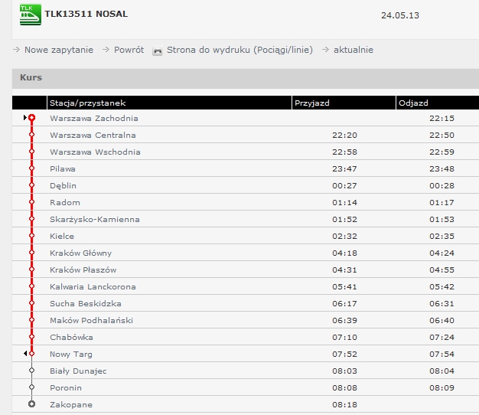Viewport: 479px width, 415px height.
Task: Select the Biały Dunajec stop
Action: tap(78, 371)
